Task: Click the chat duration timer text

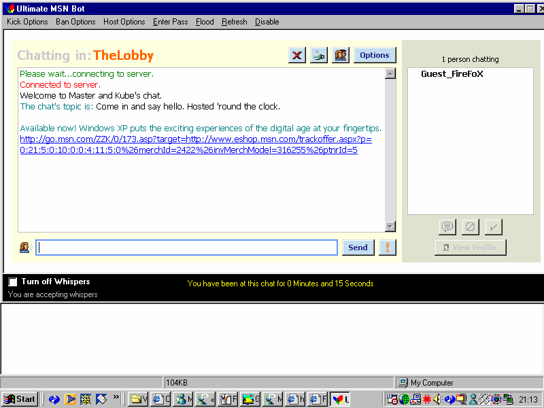Action: pyautogui.click(x=280, y=284)
